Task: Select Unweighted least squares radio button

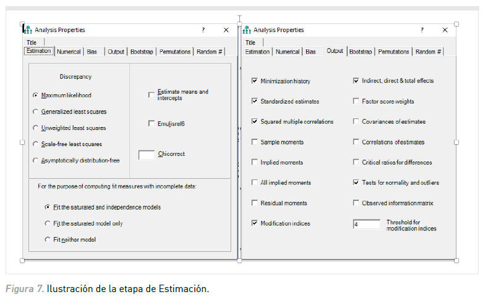Action: [35, 128]
